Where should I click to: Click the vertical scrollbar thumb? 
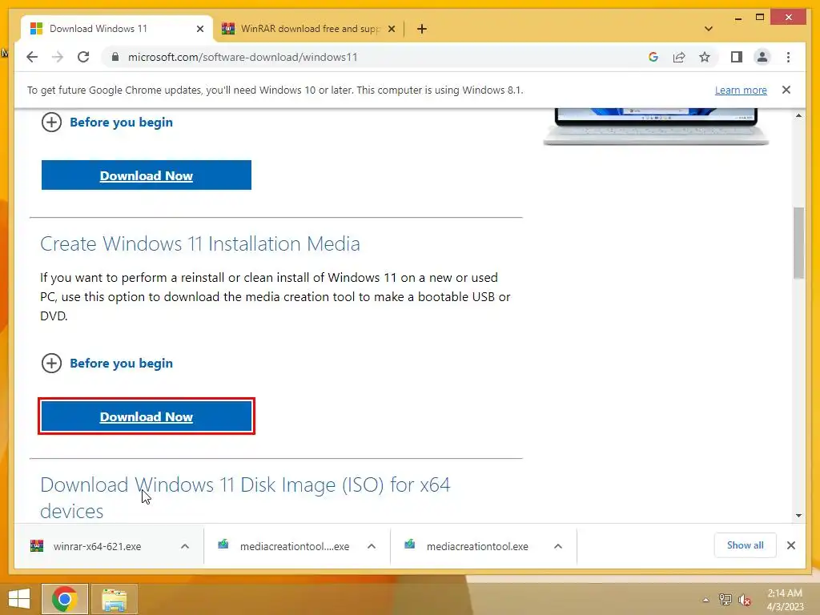[798, 243]
